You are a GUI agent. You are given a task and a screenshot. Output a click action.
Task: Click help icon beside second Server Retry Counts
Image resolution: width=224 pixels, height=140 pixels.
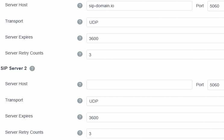click(80, 133)
